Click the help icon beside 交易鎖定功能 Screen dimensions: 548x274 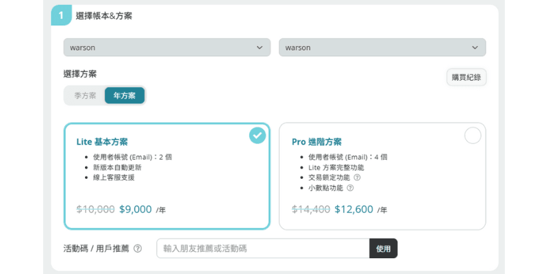[357, 177]
